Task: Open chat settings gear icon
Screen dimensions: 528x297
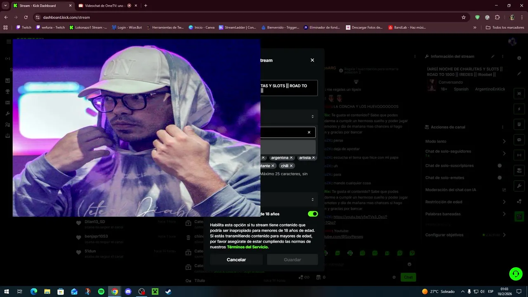Action: 394,277
